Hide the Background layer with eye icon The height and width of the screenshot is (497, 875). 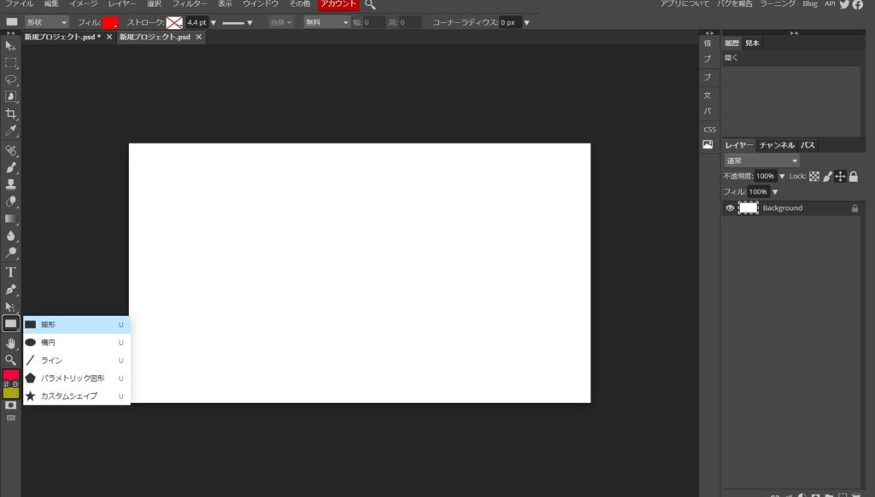tap(730, 208)
